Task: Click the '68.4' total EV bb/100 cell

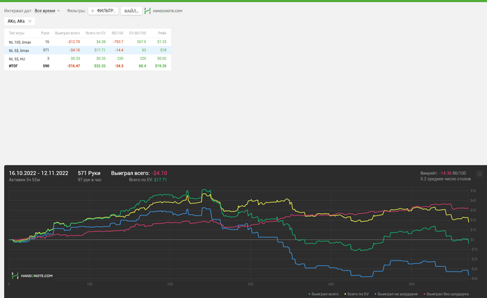Action: coord(143,66)
